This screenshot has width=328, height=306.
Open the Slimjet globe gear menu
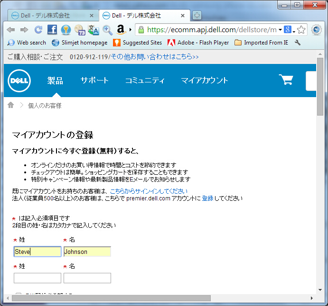tap(316, 30)
